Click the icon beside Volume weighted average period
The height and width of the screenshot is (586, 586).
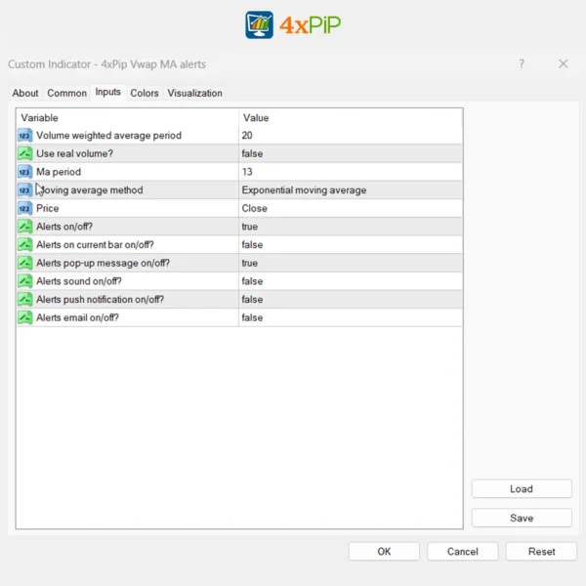coord(24,136)
